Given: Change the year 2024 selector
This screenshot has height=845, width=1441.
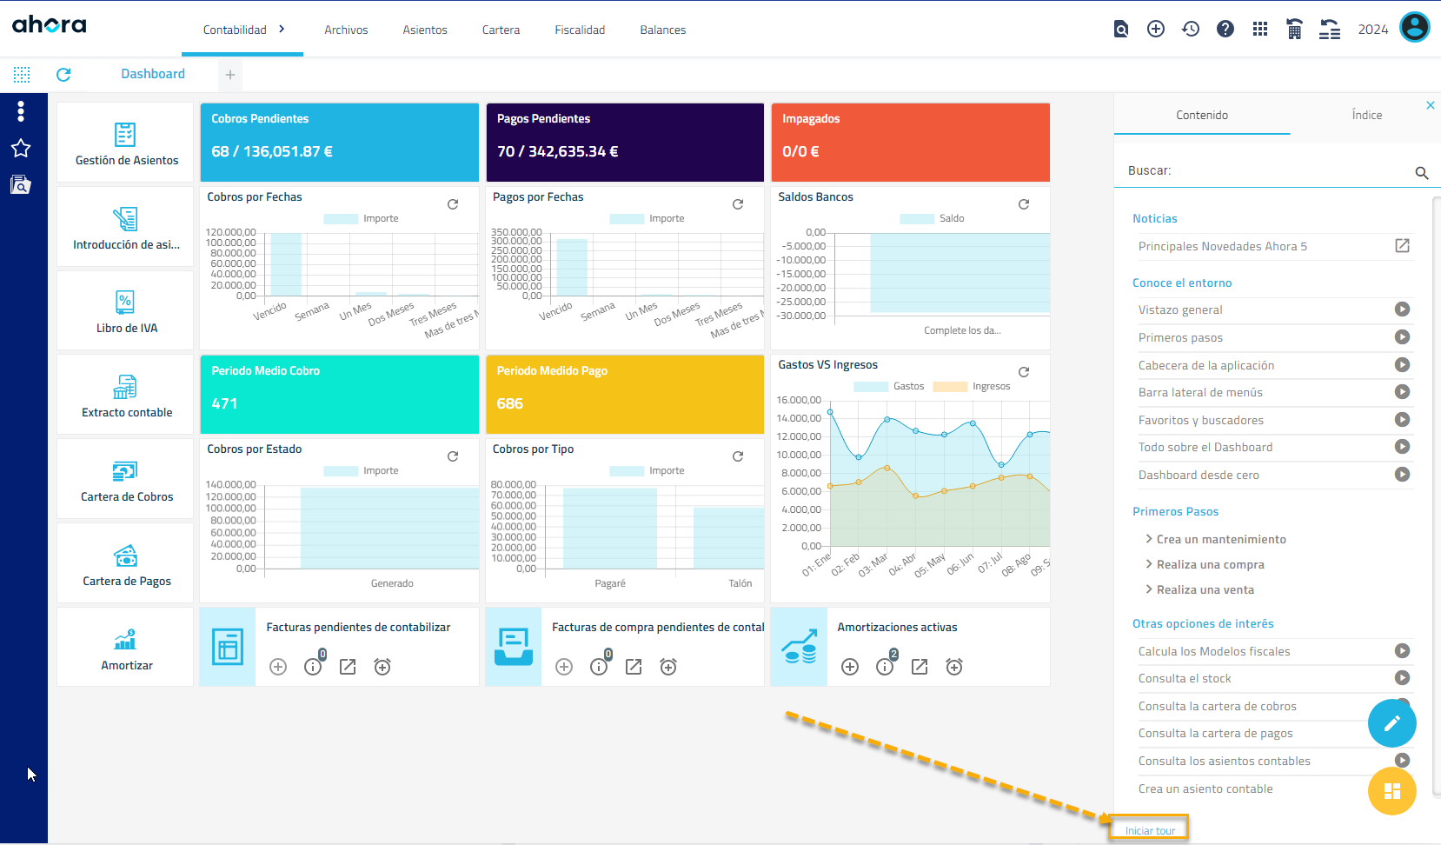Looking at the screenshot, I should (1373, 30).
